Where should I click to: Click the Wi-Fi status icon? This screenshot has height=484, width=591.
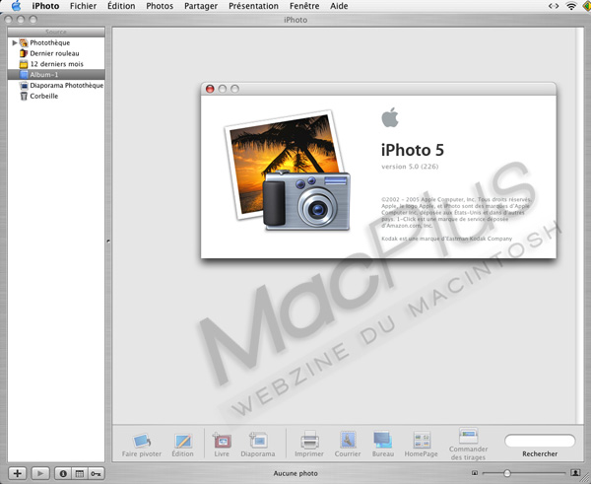coord(571,6)
